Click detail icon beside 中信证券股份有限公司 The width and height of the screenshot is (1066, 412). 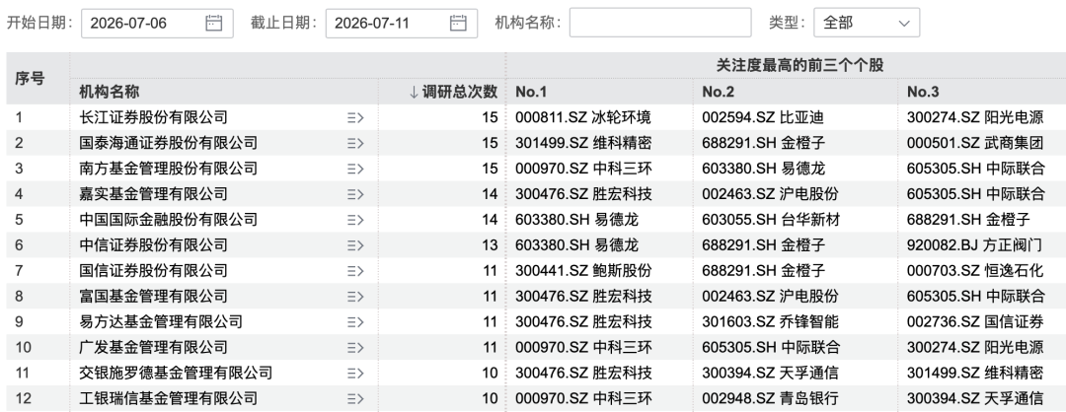(355, 245)
